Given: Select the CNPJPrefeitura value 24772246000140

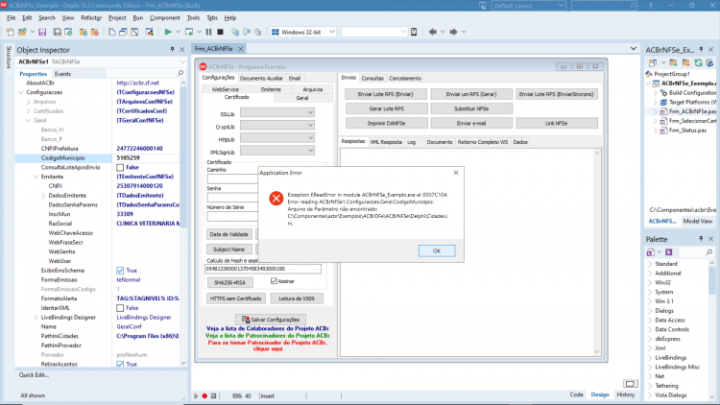Looking at the screenshot, I should [x=139, y=149].
